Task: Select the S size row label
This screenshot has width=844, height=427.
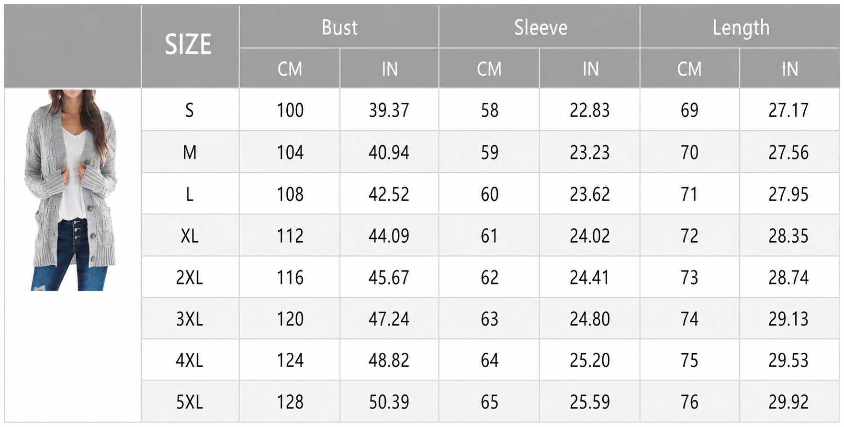Action: [x=190, y=110]
